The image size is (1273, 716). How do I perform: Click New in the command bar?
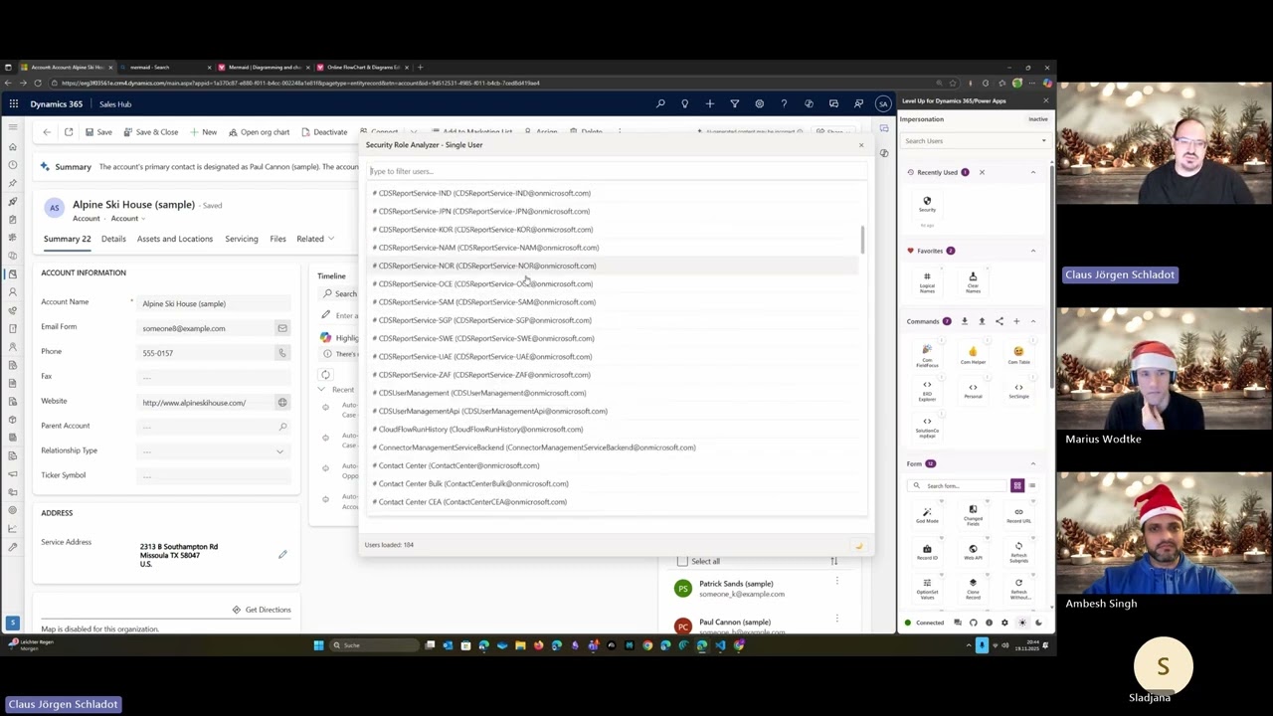coord(203,132)
